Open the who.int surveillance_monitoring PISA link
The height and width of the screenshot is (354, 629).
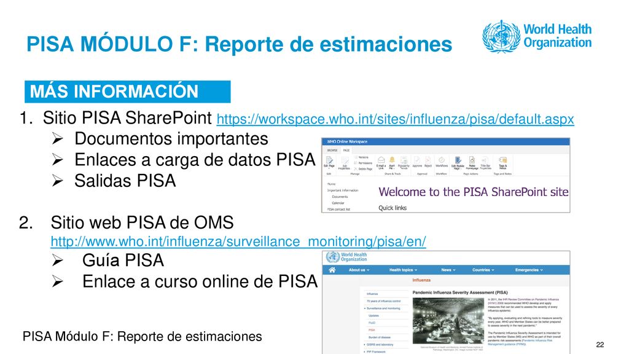(x=238, y=242)
